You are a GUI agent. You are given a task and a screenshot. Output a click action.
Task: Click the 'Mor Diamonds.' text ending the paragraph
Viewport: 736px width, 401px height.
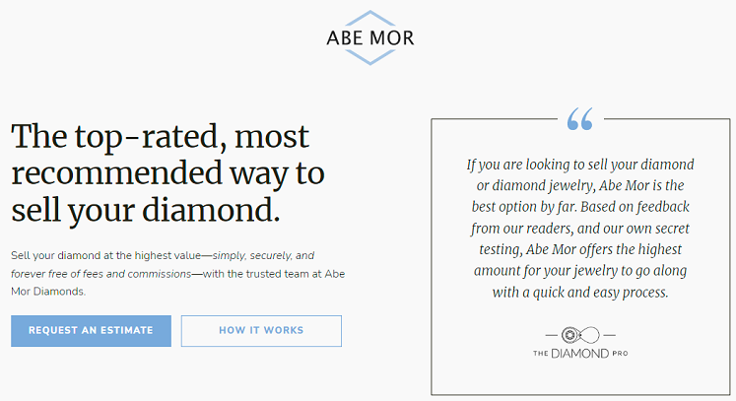click(x=48, y=292)
